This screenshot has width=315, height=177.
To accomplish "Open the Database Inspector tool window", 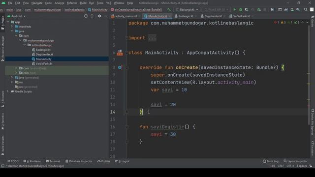I will (79, 161).
